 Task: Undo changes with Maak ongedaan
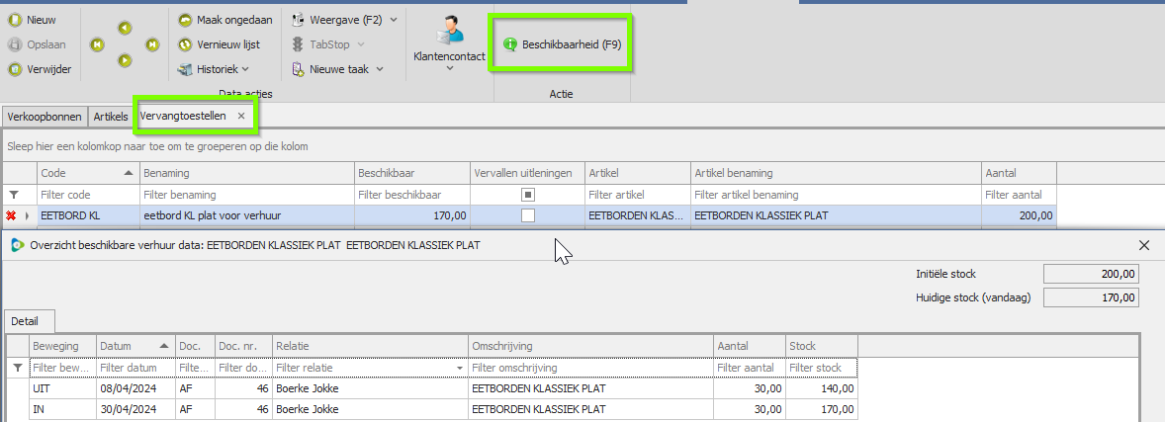(x=225, y=20)
